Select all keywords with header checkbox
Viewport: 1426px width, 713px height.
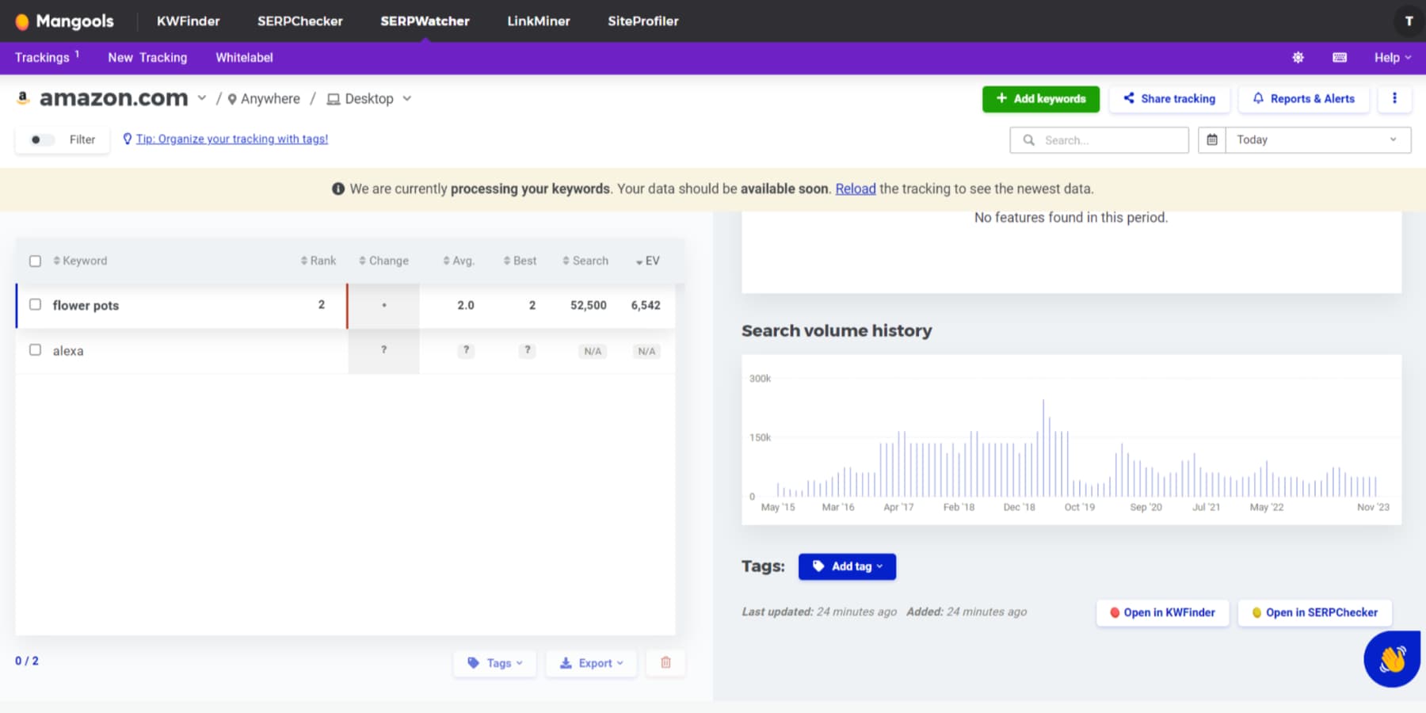35,260
